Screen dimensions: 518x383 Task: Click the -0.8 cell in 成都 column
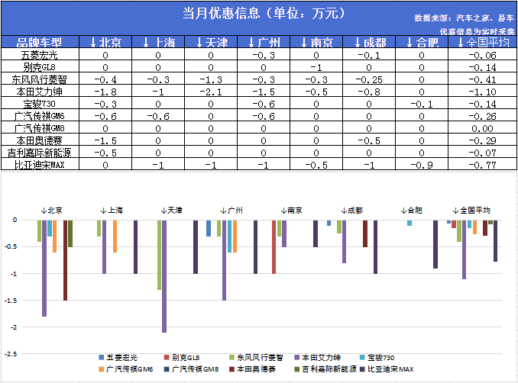(369, 92)
